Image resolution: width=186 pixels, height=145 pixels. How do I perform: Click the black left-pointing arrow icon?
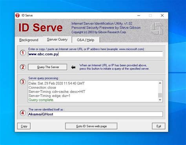tap(73, 67)
